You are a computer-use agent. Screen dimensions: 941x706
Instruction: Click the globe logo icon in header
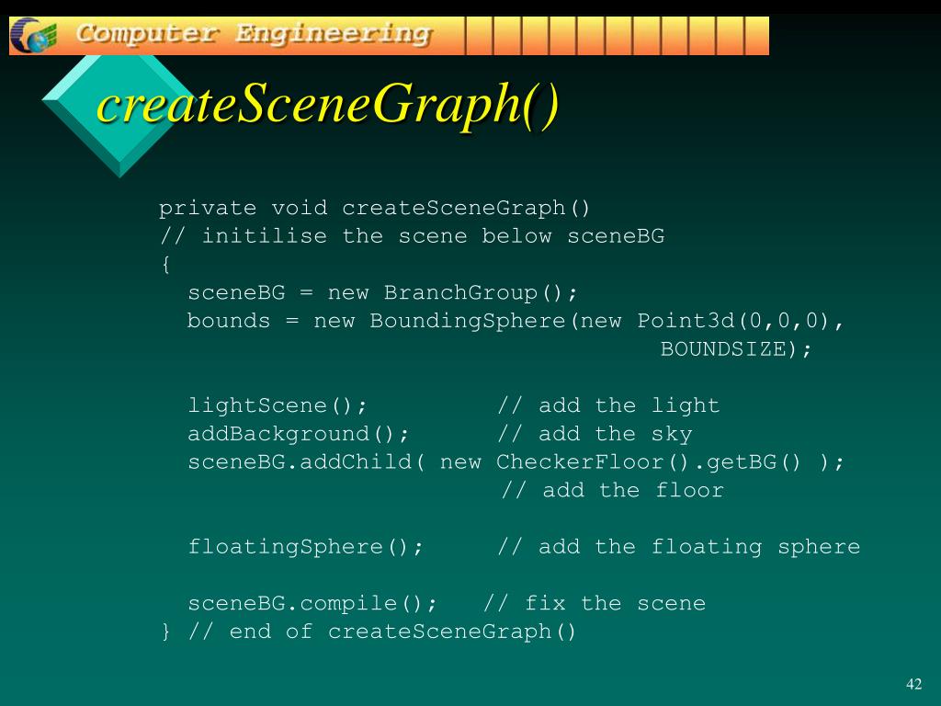[34, 36]
